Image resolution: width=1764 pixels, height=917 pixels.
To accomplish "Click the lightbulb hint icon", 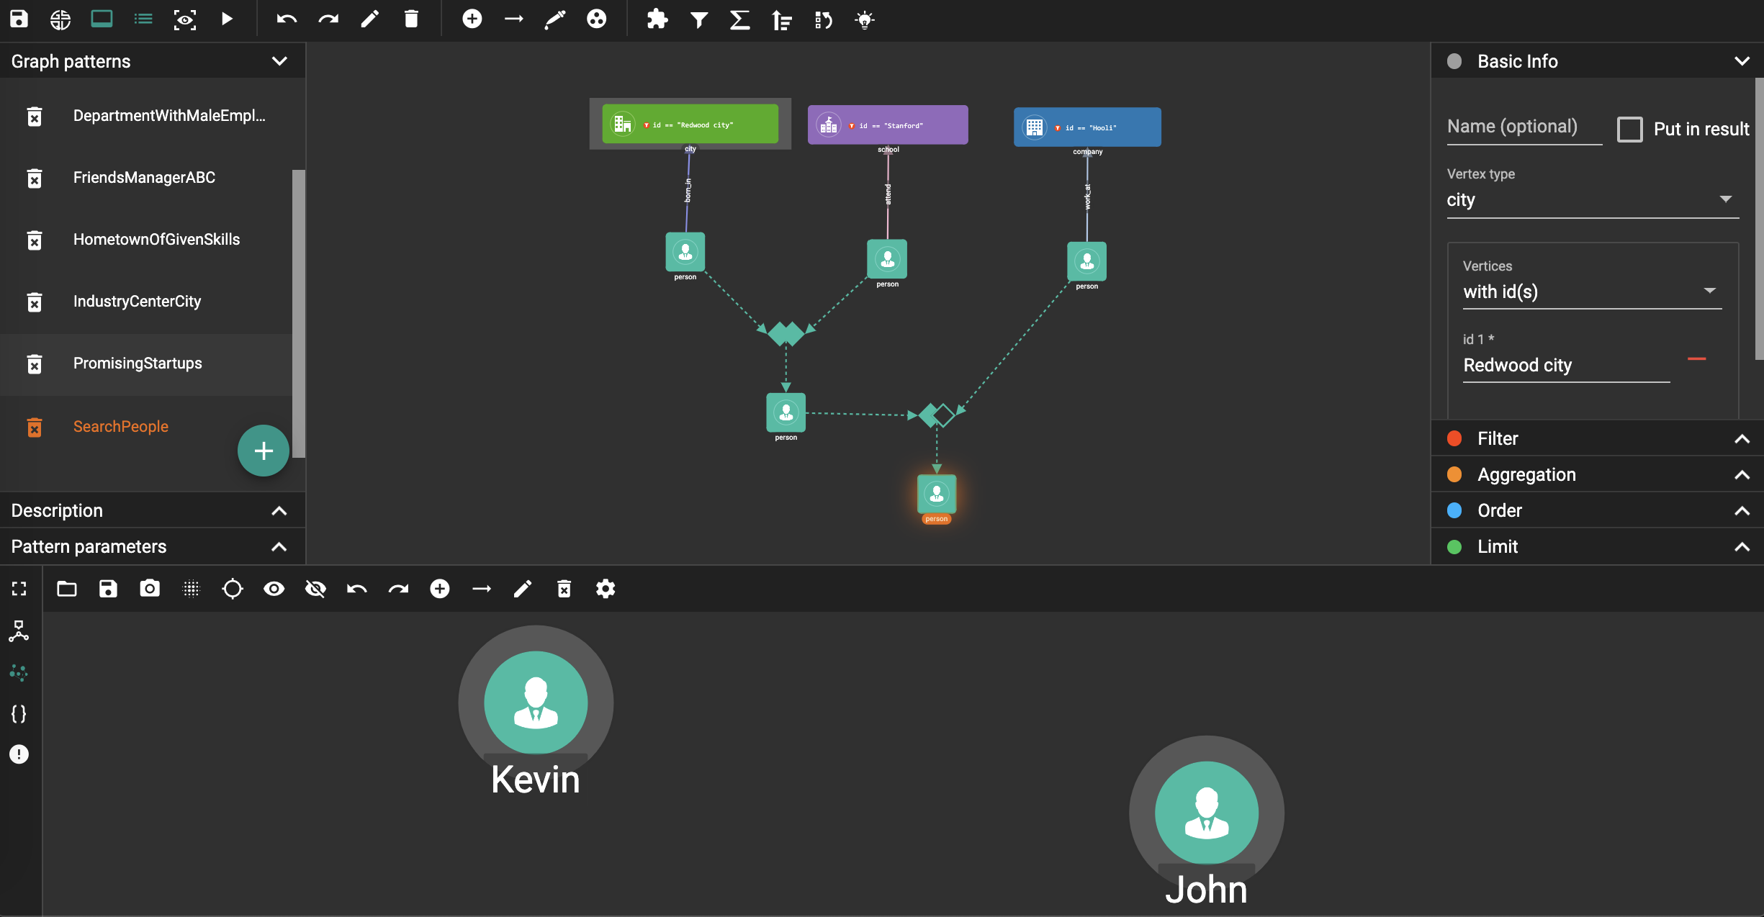I will pos(865,19).
